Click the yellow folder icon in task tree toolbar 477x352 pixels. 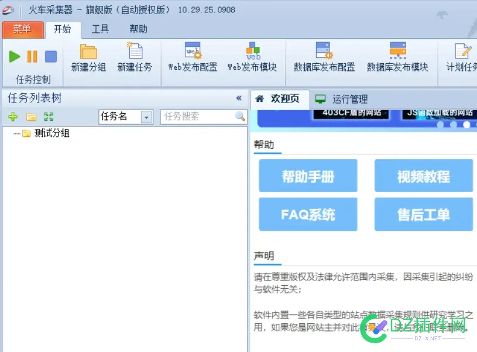point(31,117)
